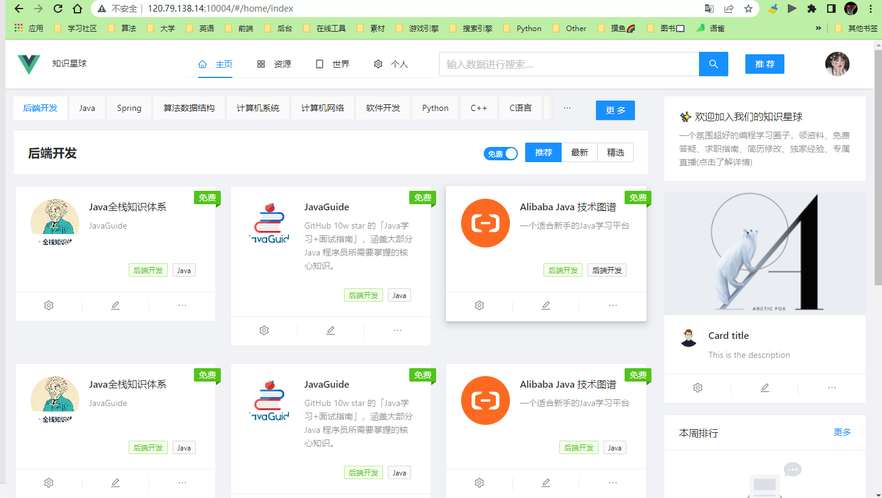Open the 个人 nav item

click(391, 64)
